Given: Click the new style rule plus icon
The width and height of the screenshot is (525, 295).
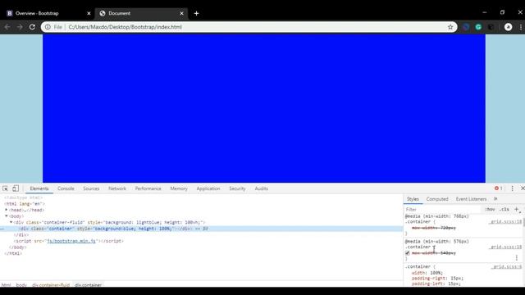Looking at the screenshot, I should (516, 210).
